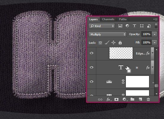Switch to the Channels tab
164x119 pixels.
108,19
